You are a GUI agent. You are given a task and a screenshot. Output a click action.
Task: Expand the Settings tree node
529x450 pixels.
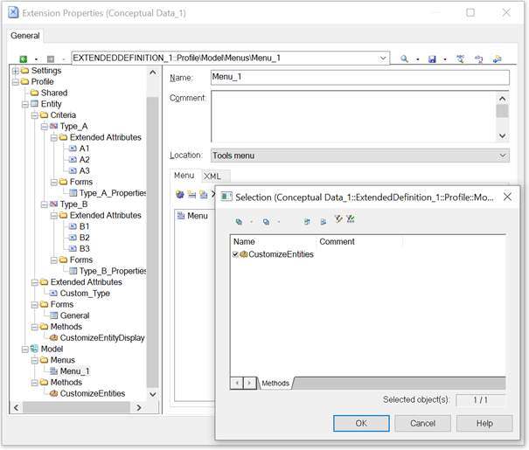(x=15, y=71)
